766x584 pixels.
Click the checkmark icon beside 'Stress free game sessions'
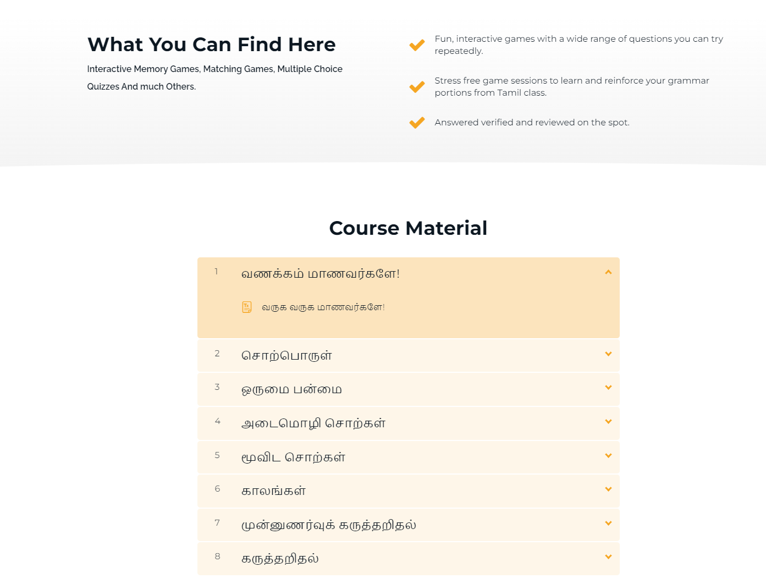pyautogui.click(x=417, y=87)
